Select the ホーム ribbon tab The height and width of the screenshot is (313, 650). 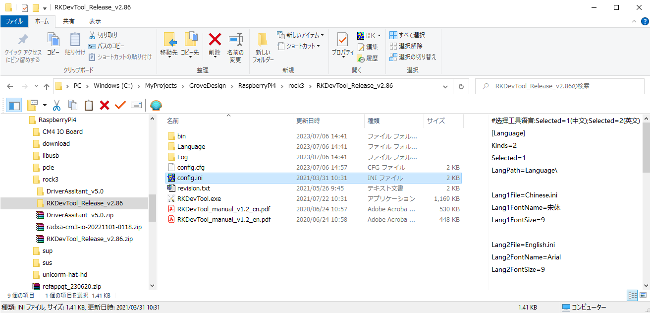coord(42,21)
